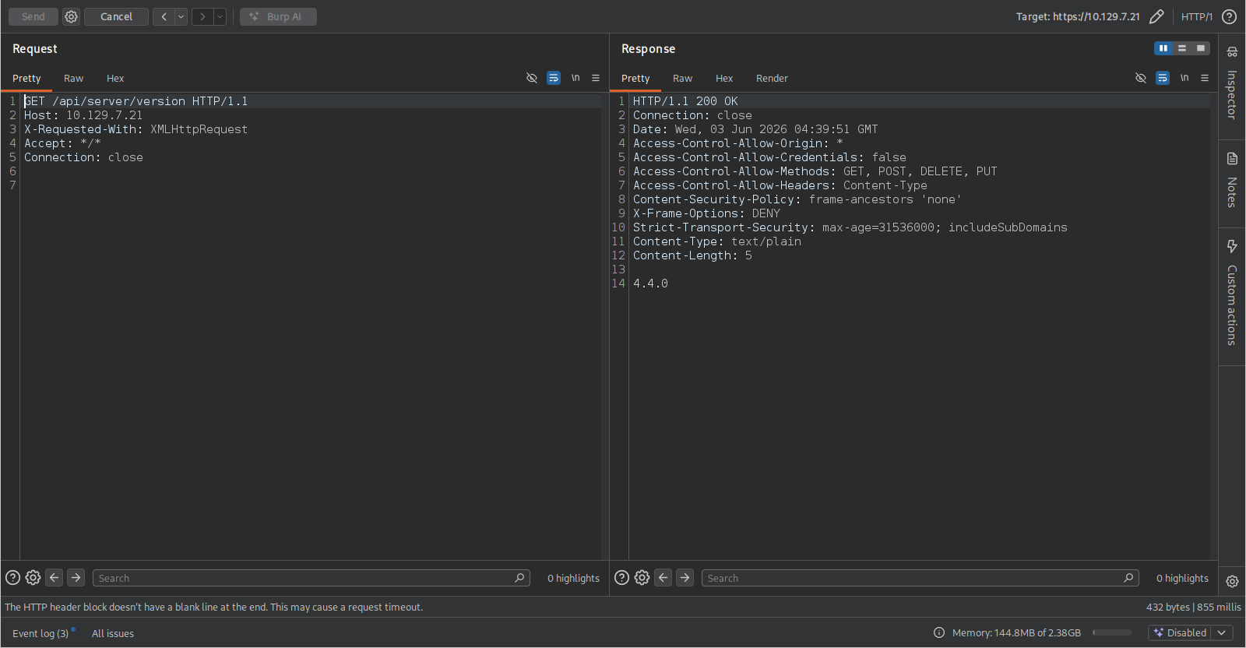Open the Burp AI Disabled dropdown
Viewport: 1246px width, 648px height.
click(1191, 632)
